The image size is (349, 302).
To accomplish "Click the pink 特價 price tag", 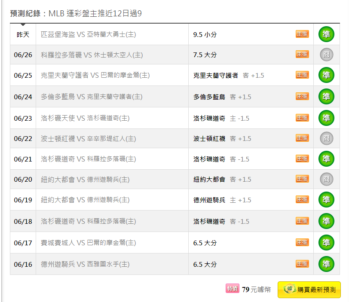I will [233, 288].
